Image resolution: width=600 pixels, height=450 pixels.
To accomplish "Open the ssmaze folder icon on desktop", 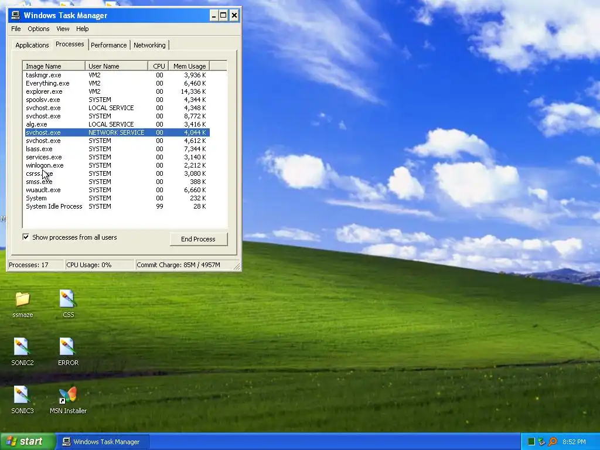I will [23, 299].
